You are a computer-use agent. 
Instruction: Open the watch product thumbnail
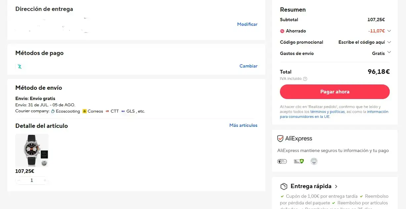[32, 150]
